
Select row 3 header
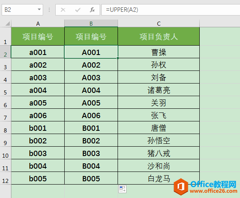click(x=5, y=64)
